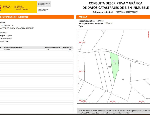Click the Superficie m² column header

[67, 47]
